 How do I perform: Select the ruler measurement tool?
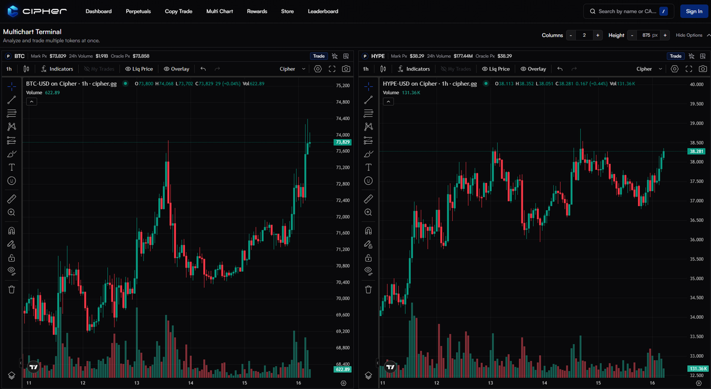click(11, 198)
